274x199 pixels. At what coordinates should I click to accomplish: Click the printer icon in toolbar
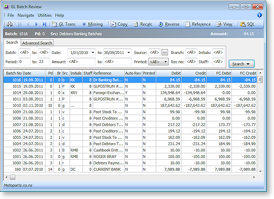pos(10,24)
